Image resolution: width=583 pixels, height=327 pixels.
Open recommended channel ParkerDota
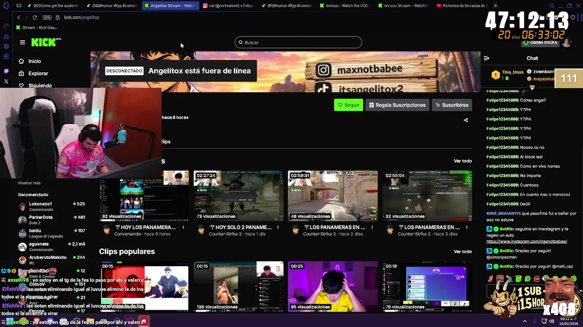coord(51,220)
